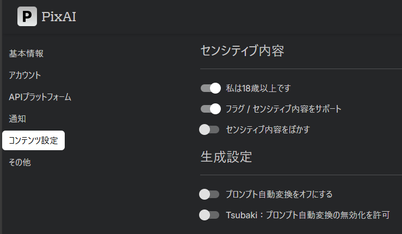The image size is (402, 234).
Task: Toggle the 私は18歳以上です switch
Action: (210, 88)
